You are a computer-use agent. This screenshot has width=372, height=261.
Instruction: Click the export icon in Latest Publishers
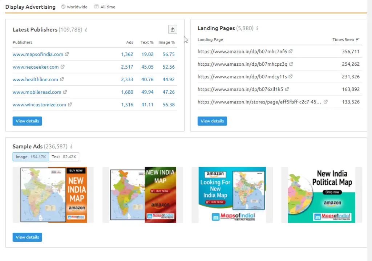pos(173,29)
